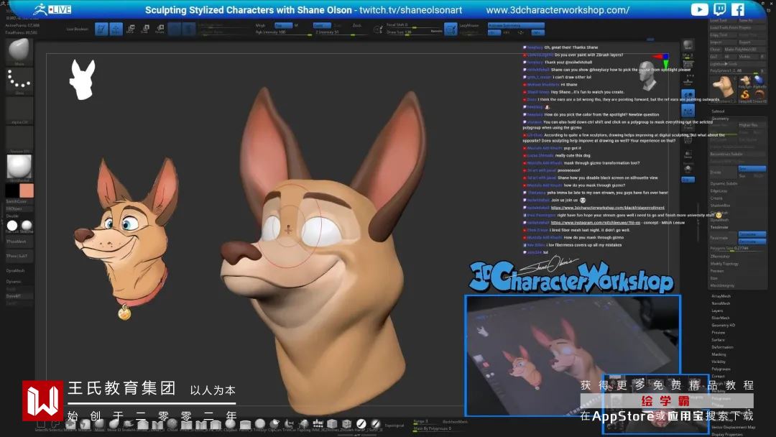Image resolution: width=776 pixels, height=437 pixels.
Task: Toggle the Double option
Action: tap(12, 216)
